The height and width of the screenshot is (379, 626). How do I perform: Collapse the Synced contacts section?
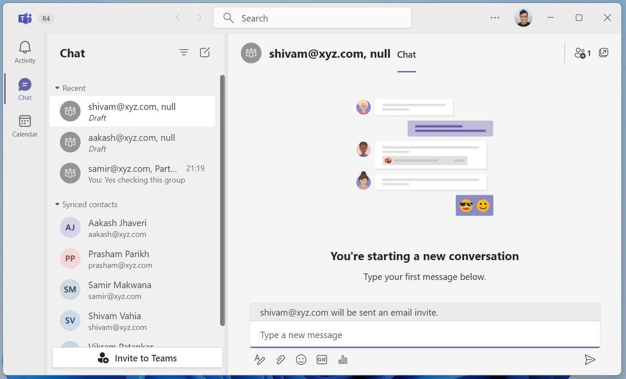point(86,204)
